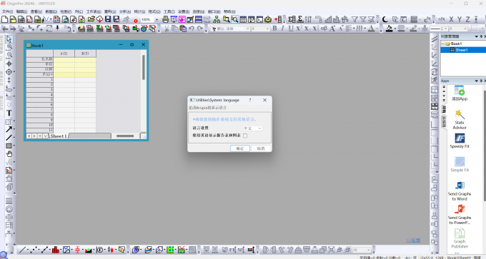Open the language setting dropdown in dialog
Screen dimensions: 486x259
click(252, 128)
